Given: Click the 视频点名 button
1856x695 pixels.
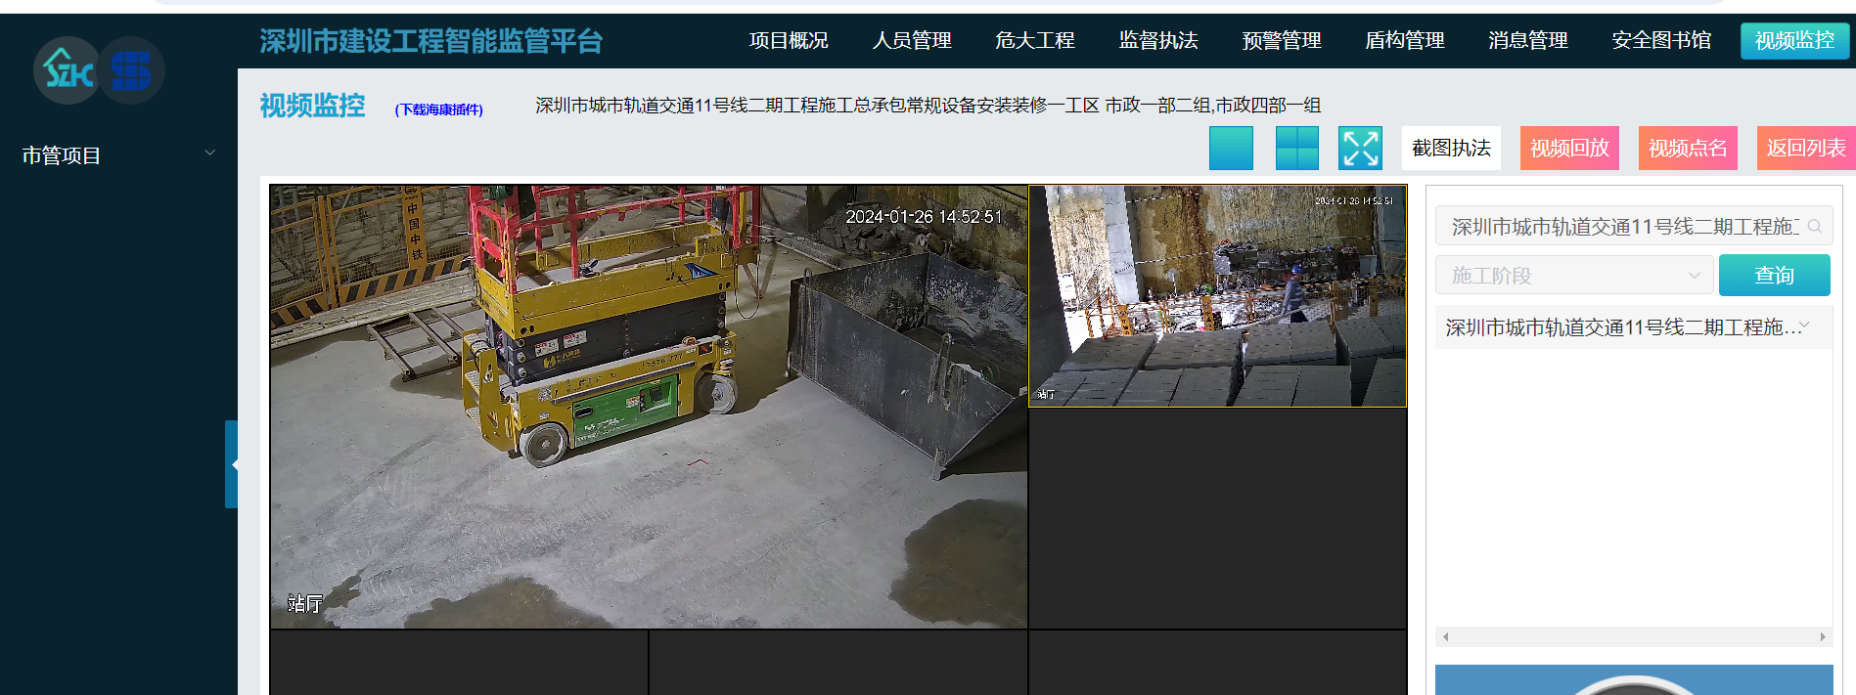Looking at the screenshot, I should pyautogui.click(x=1688, y=149).
